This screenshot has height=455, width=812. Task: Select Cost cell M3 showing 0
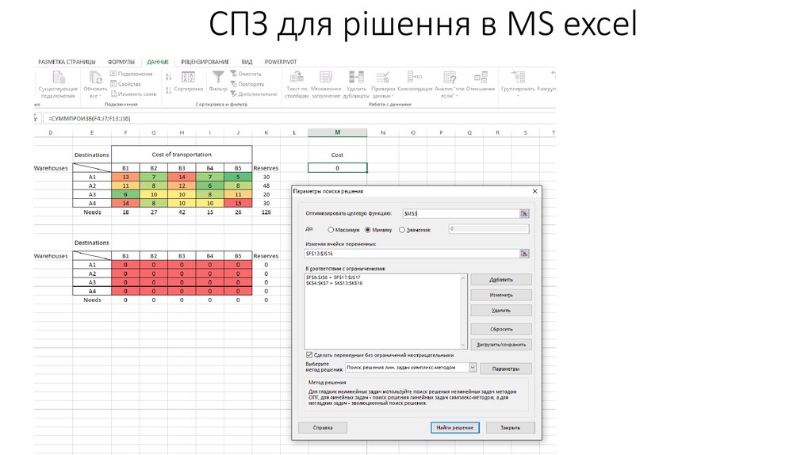337,168
